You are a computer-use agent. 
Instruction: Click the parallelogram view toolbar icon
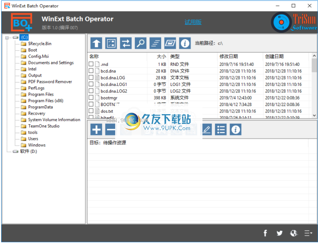click(x=170, y=43)
